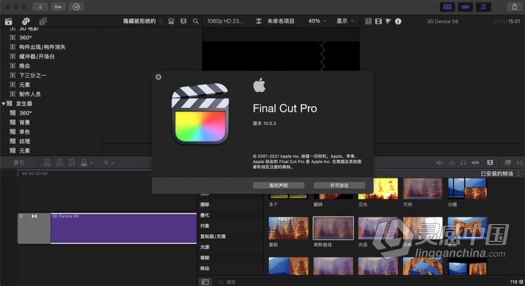Select 单色 generator category

pyautogui.click(x=25, y=131)
